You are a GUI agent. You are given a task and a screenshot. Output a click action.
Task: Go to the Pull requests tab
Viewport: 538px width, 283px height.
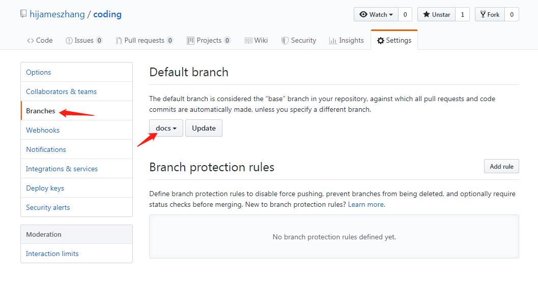145,41
